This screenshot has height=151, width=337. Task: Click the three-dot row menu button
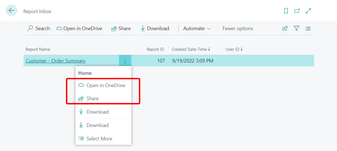[125, 61]
